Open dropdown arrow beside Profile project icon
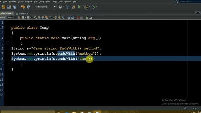Viewport: 201px width, 113px height. click(x=96, y=7)
